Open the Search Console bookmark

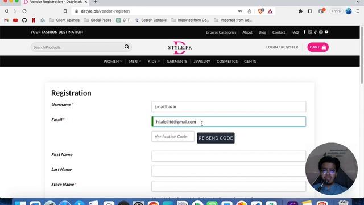[151, 20]
